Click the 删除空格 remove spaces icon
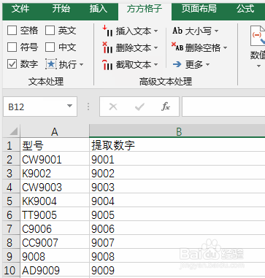 click(177, 47)
